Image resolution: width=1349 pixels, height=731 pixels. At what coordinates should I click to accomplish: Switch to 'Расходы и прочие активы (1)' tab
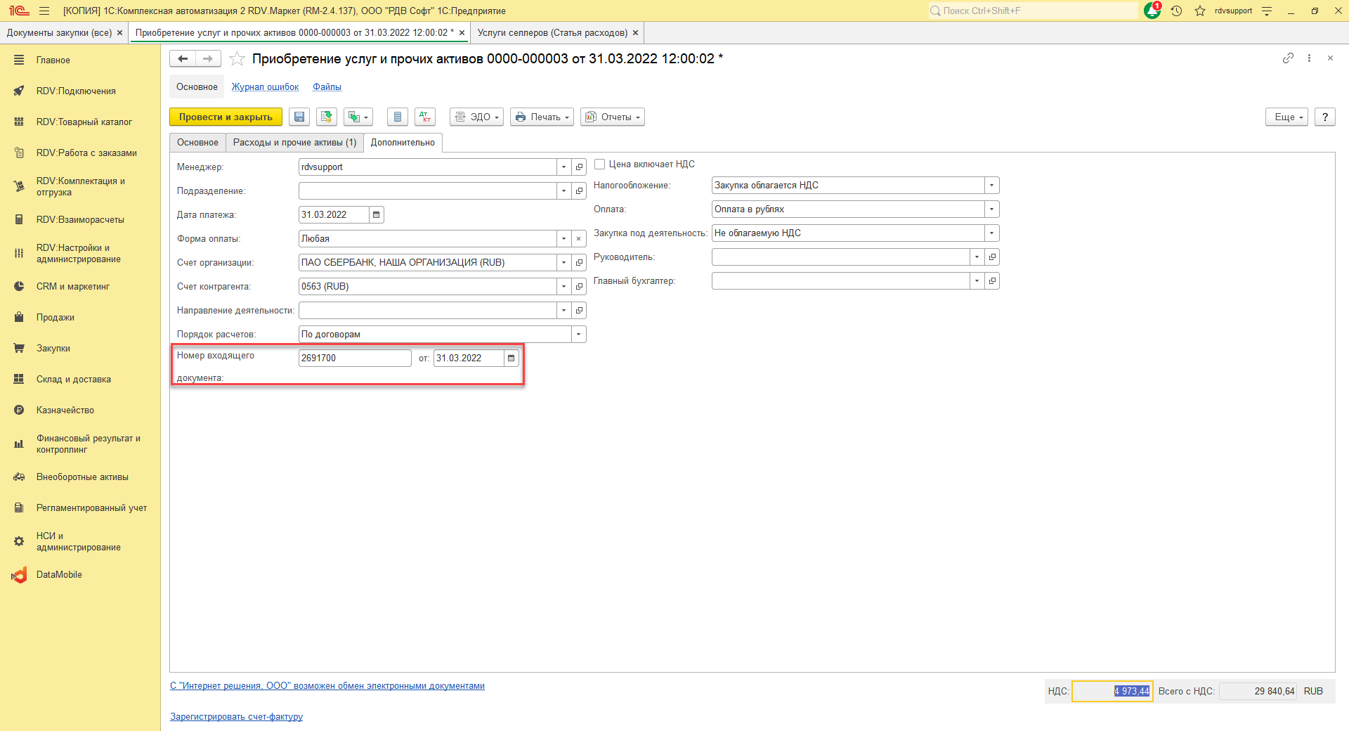294,143
